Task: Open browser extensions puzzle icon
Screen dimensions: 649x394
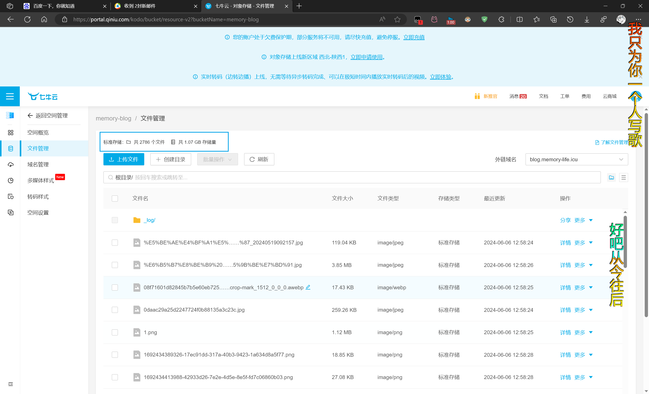Action: pos(501,19)
